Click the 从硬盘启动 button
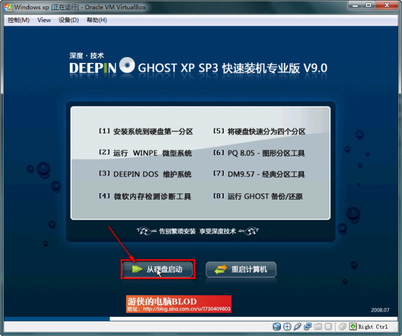Screen dimensions: 402x336 coord(157,270)
